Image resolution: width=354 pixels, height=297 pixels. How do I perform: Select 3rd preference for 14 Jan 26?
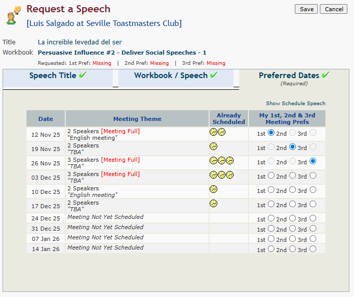click(313, 249)
